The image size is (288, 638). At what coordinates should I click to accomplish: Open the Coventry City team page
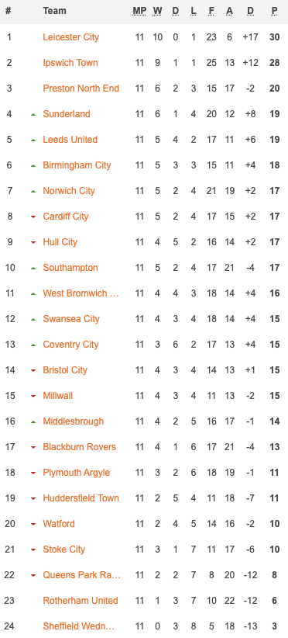70,345
